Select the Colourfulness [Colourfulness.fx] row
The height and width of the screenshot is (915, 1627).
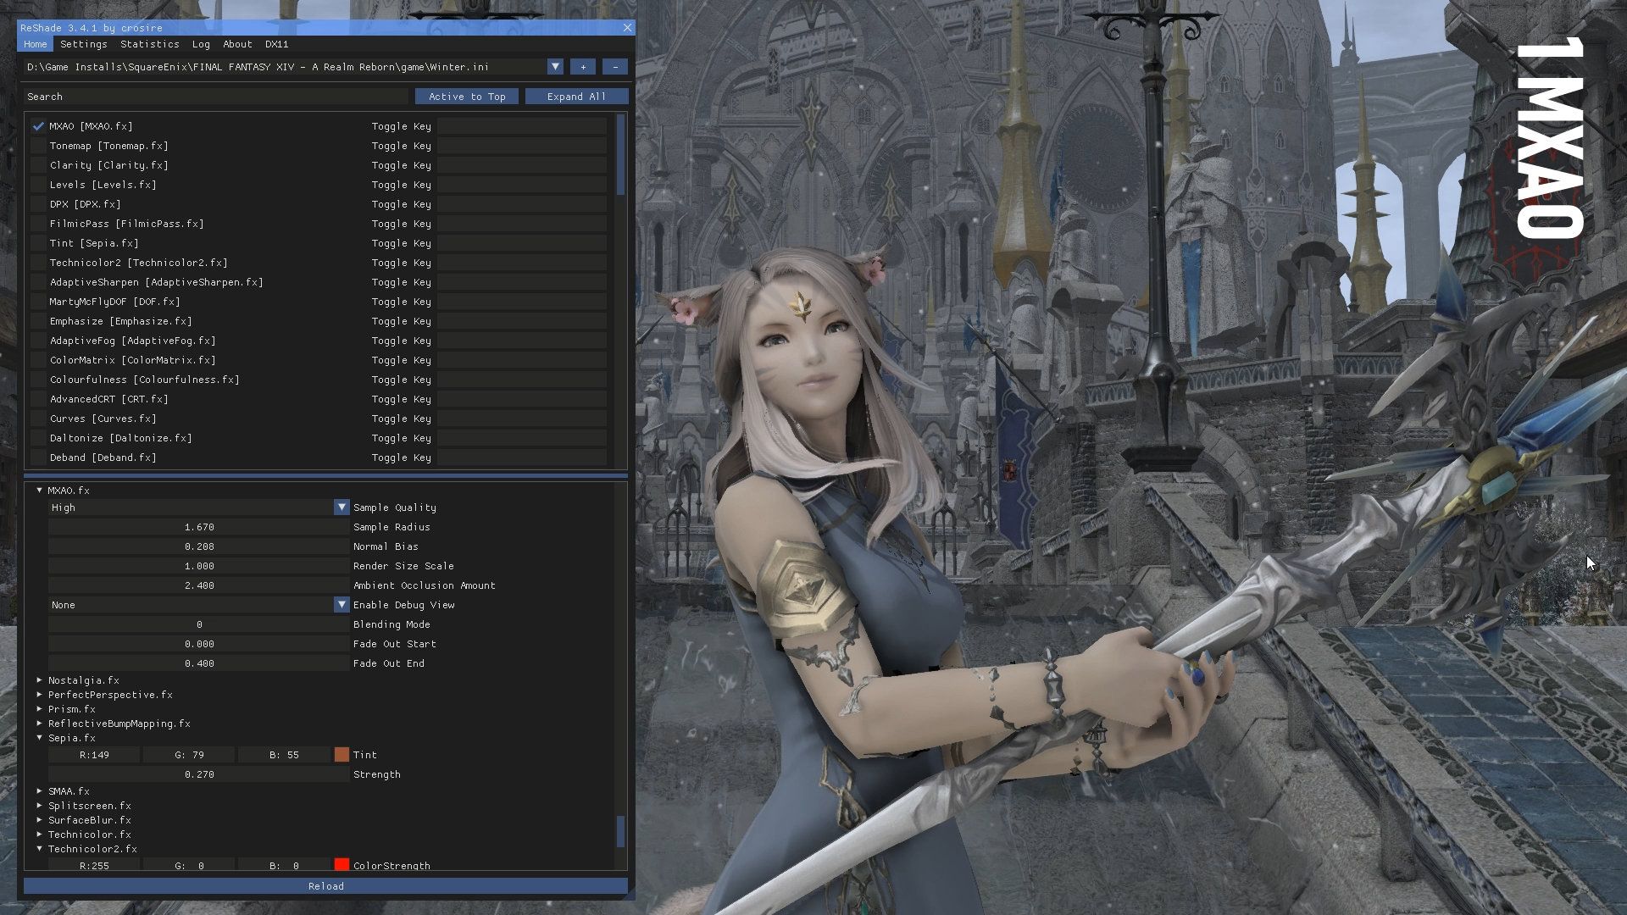pos(144,380)
